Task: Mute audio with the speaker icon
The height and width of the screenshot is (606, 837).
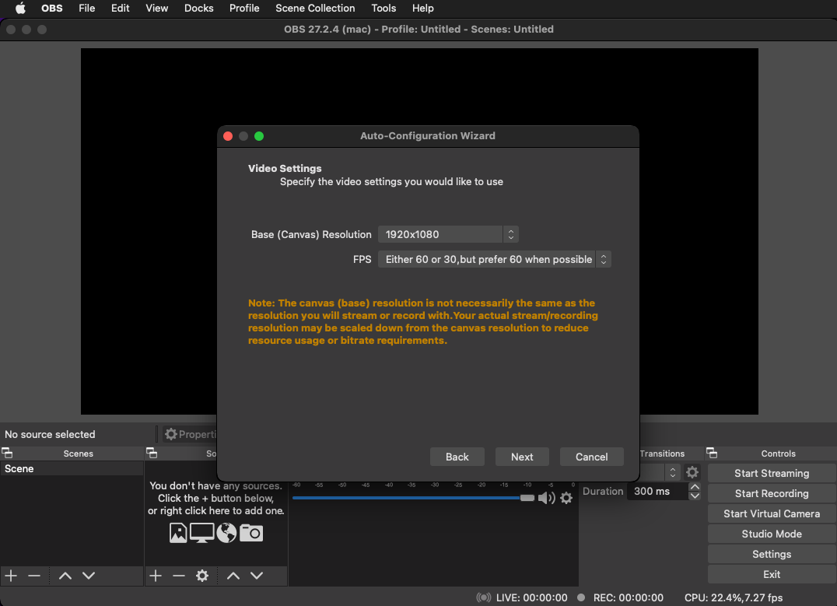Action: pos(547,498)
